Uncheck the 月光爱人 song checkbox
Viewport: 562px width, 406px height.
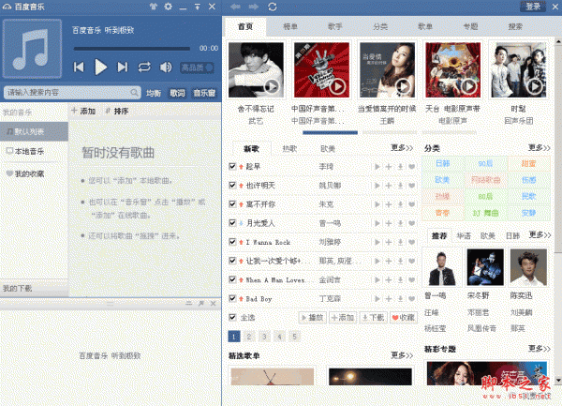[x=232, y=223]
